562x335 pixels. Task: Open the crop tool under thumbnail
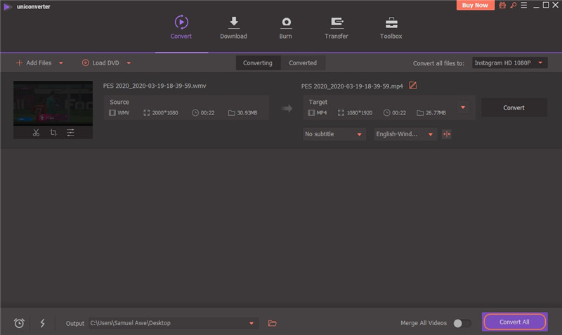click(53, 133)
